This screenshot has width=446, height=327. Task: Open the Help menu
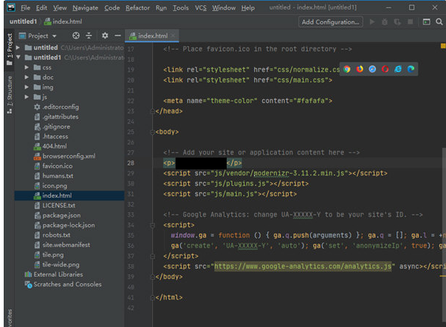[x=248, y=7]
